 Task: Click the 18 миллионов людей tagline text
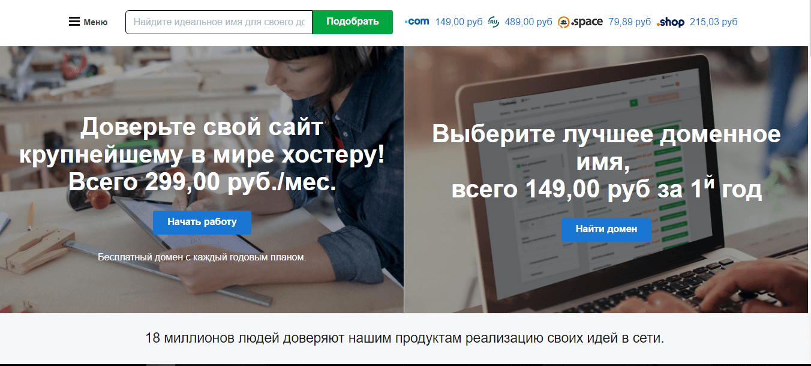pos(405,338)
